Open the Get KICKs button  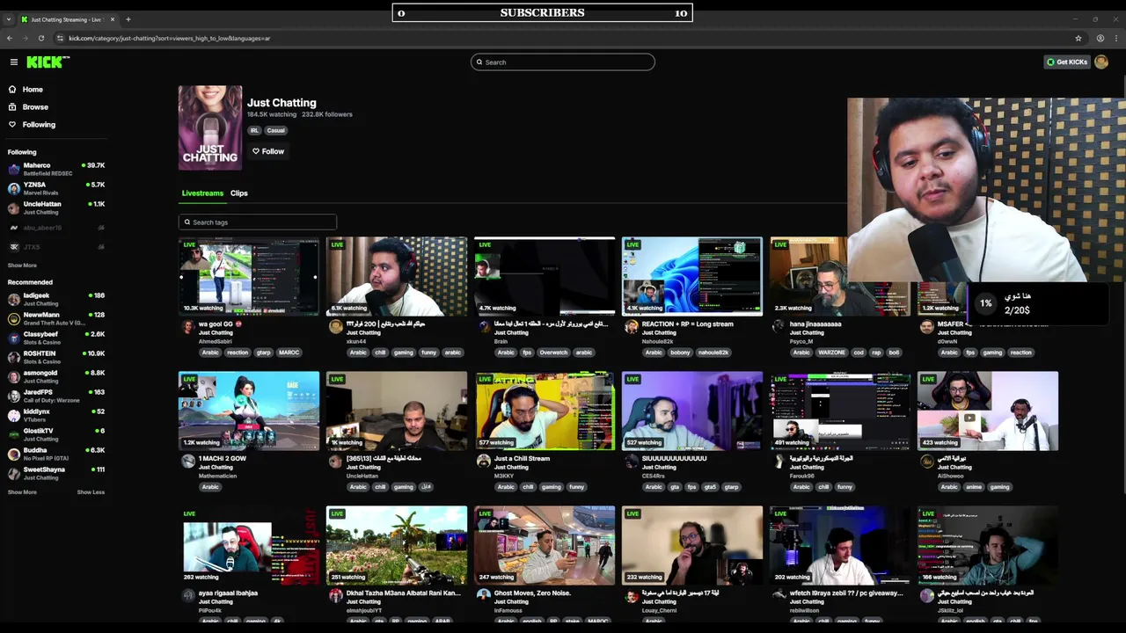point(1067,62)
